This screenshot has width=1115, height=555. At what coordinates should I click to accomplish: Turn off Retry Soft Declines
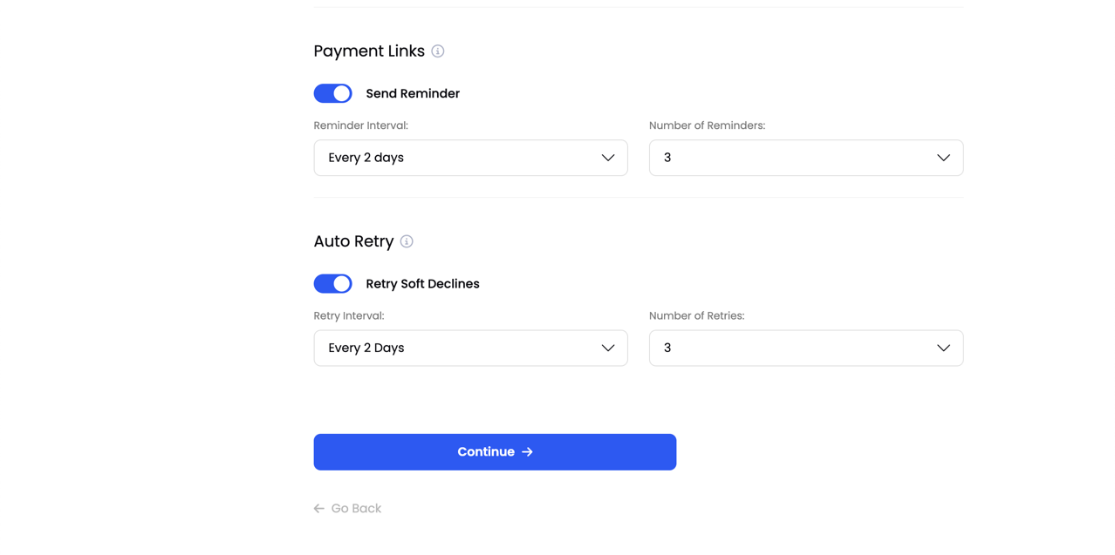(x=332, y=283)
